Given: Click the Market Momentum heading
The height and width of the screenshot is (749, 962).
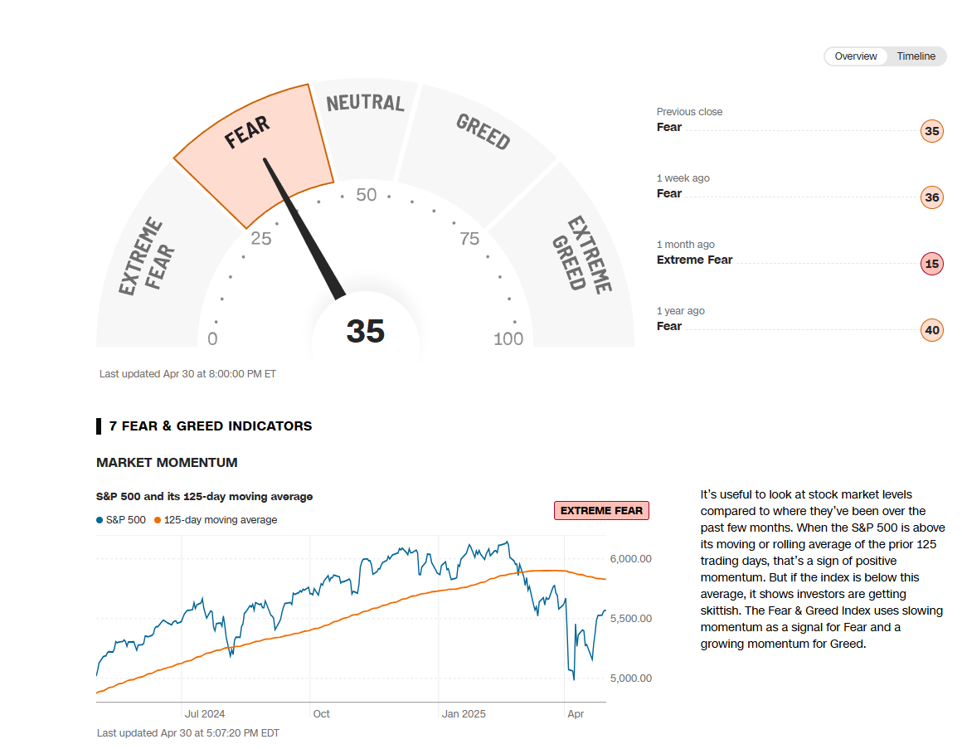Looking at the screenshot, I should pos(167,463).
